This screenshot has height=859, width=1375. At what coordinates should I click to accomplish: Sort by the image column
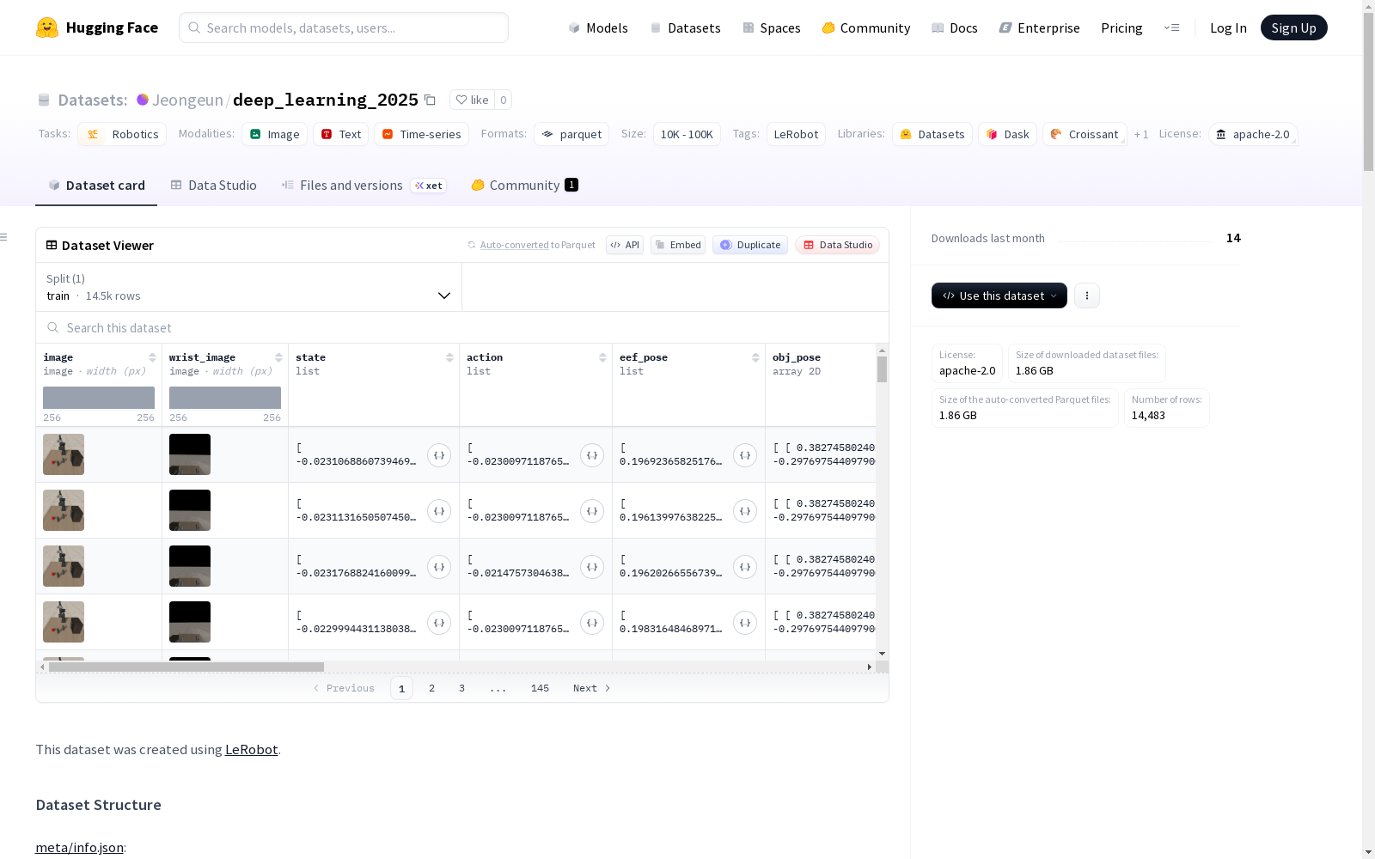pos(152,357)
